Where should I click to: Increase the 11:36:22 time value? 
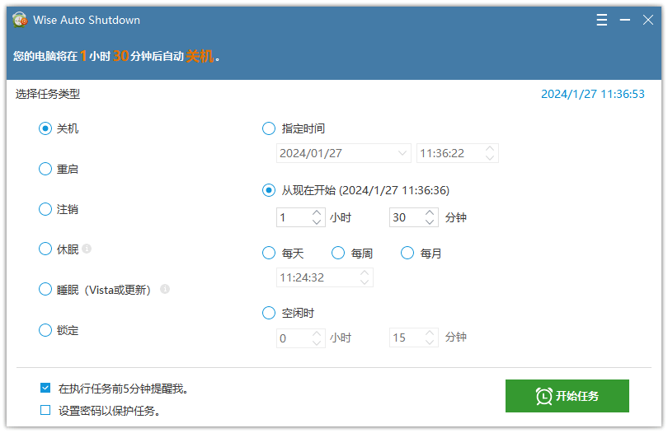490,149
